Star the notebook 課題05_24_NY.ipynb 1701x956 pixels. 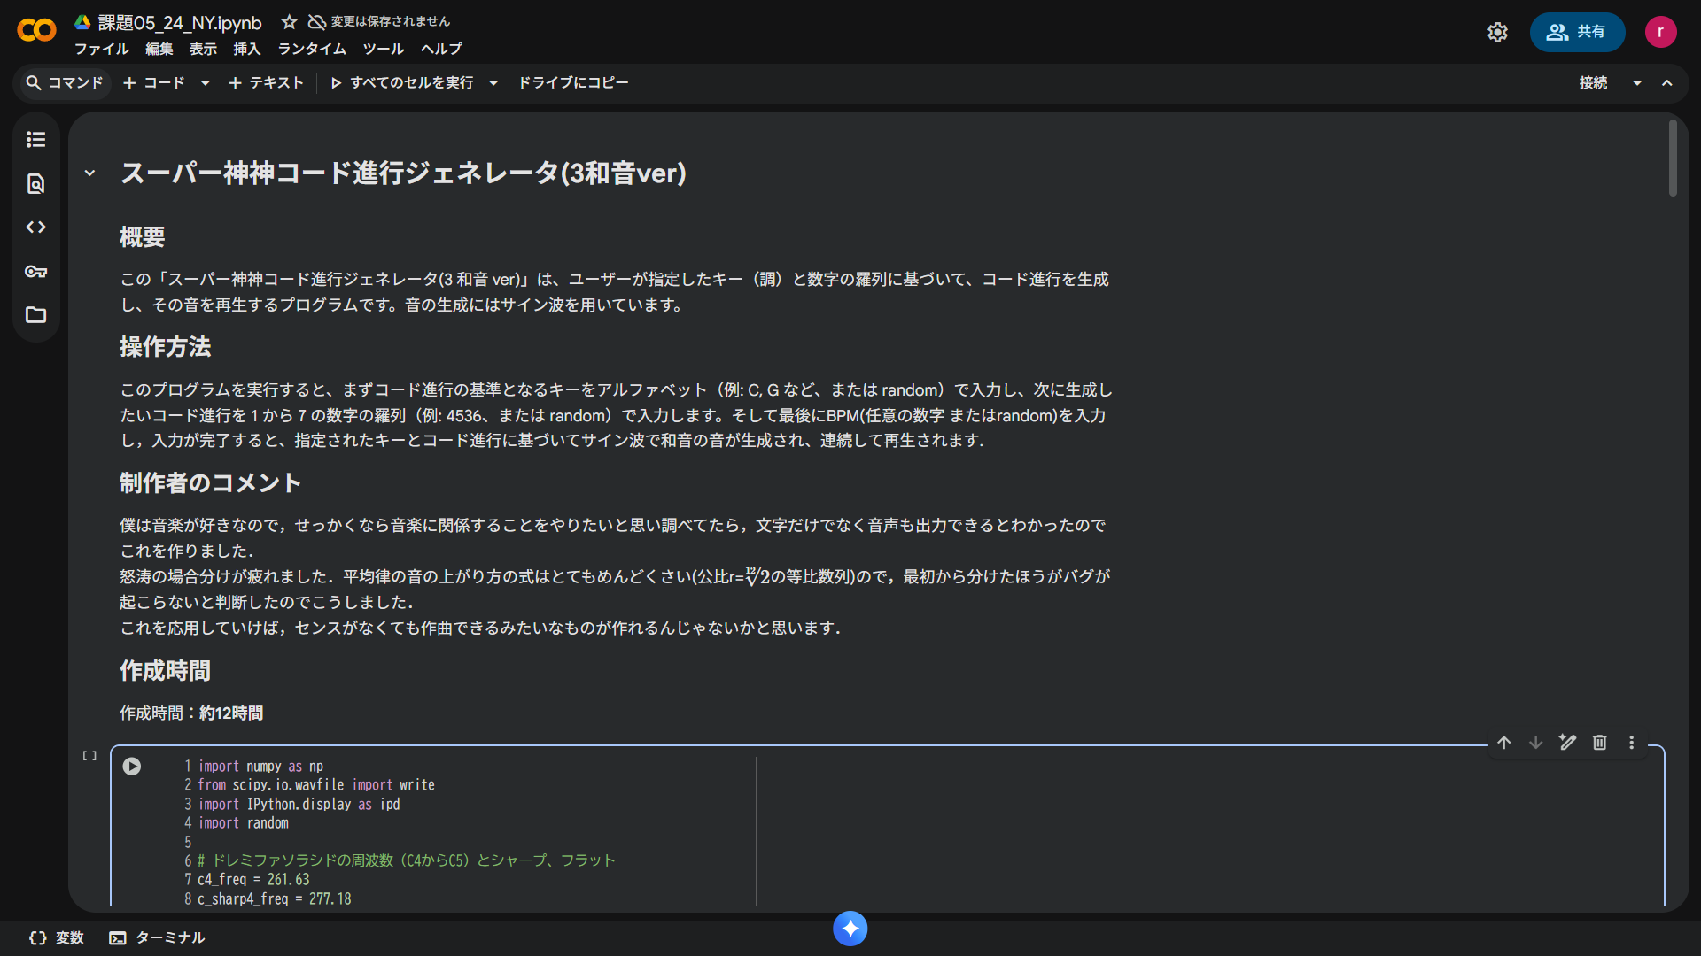click(289, 22)
